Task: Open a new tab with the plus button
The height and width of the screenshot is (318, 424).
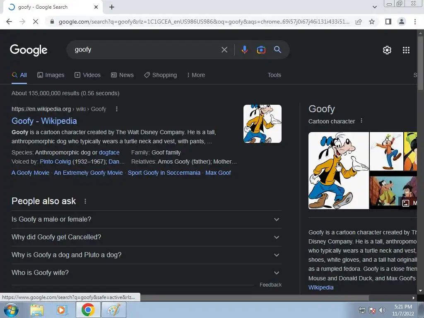Action: coord(112,7)
